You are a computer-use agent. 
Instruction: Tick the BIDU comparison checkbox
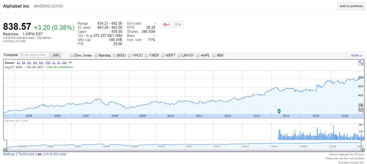[114, 55]
